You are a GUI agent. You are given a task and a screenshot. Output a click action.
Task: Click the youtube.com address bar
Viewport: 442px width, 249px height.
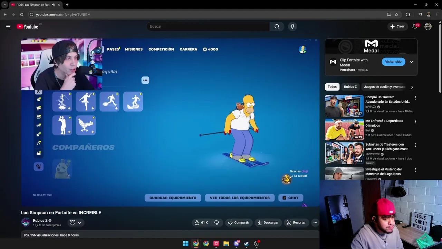pos(207,15)
